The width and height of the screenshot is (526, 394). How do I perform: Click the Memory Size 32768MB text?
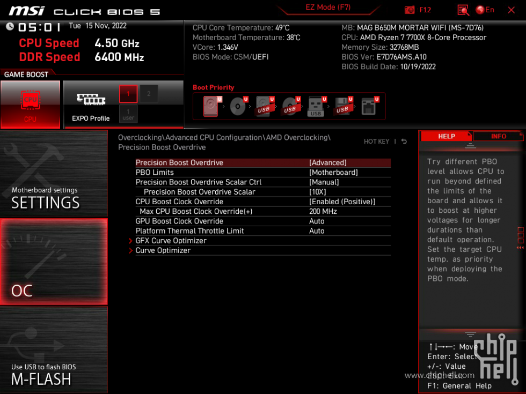[380, 47]
